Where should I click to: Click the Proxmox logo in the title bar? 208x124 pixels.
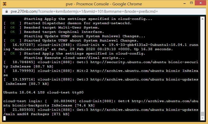pyautogui.click(x=4, y=4)
